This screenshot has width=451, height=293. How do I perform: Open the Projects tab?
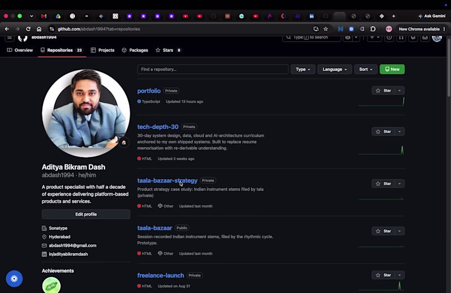(x=103, y=50)
